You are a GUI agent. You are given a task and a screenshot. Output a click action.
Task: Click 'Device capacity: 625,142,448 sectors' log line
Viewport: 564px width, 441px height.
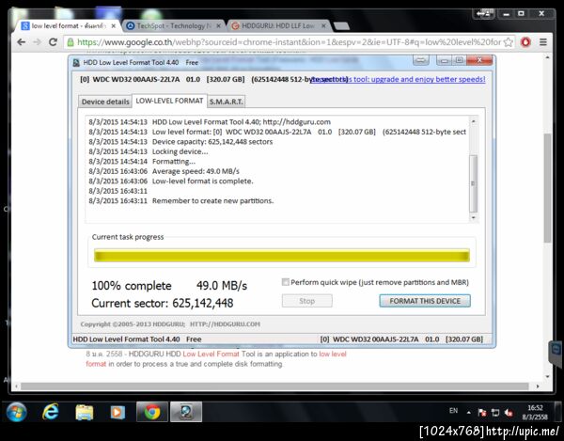tap(212, 142)
